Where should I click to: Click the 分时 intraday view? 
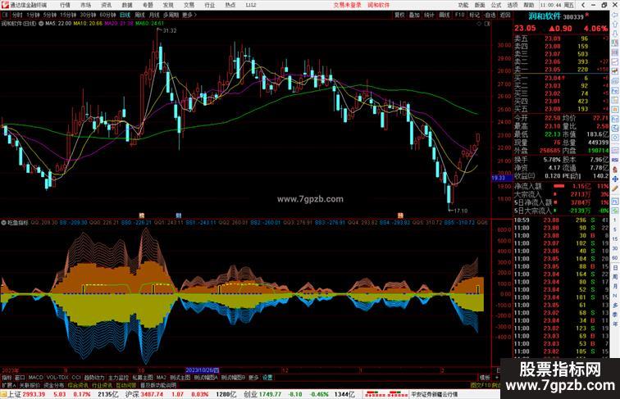[x=17, y=15]
